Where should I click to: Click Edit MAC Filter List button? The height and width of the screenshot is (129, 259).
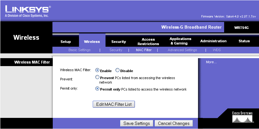(114, 104)
